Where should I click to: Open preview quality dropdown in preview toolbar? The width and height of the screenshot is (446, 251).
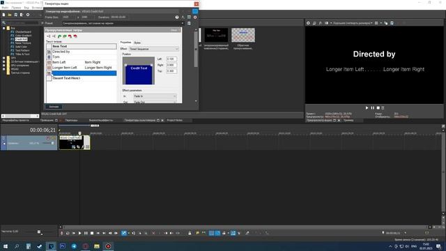[353, 23]
